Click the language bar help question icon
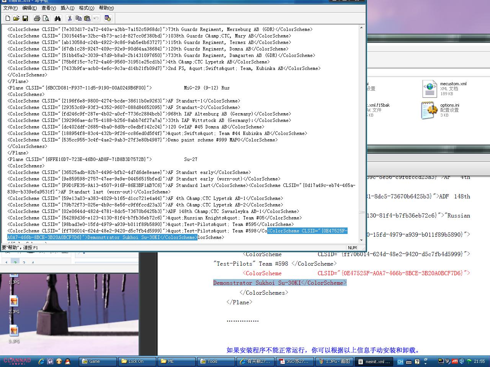The height and width of the screenshot is (367, 490). tap(417, 362)
